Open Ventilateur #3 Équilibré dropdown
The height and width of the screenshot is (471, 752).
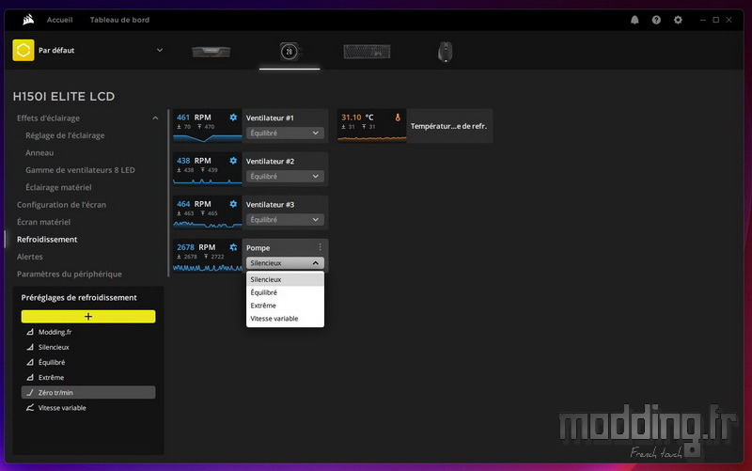pos(285,220)
